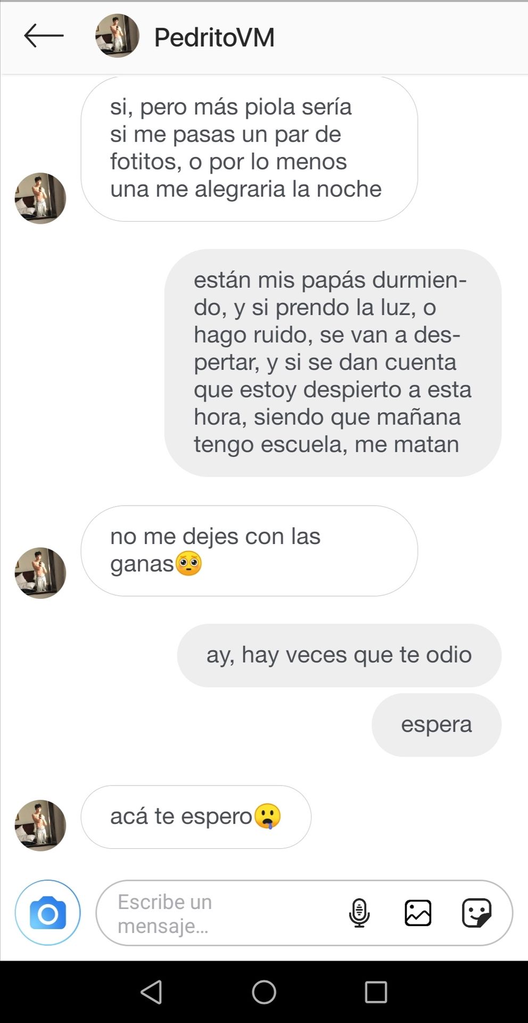Open the image gallery picker icon
This screenshot has width=528, height=1023.
click(418, 913)
